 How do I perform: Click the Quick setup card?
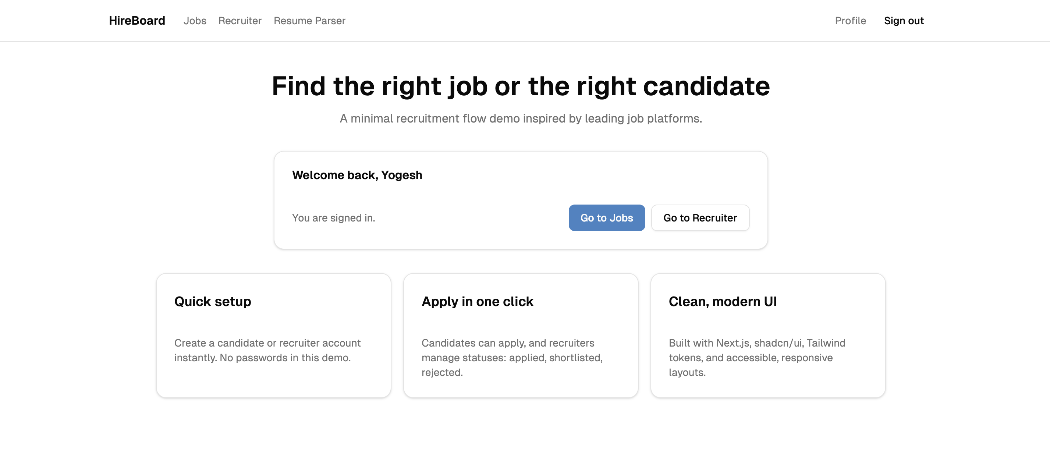pos(274,335)
